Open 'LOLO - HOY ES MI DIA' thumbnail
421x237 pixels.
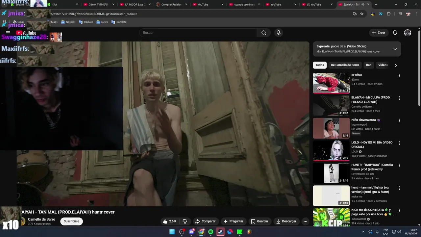coord(331,151)
